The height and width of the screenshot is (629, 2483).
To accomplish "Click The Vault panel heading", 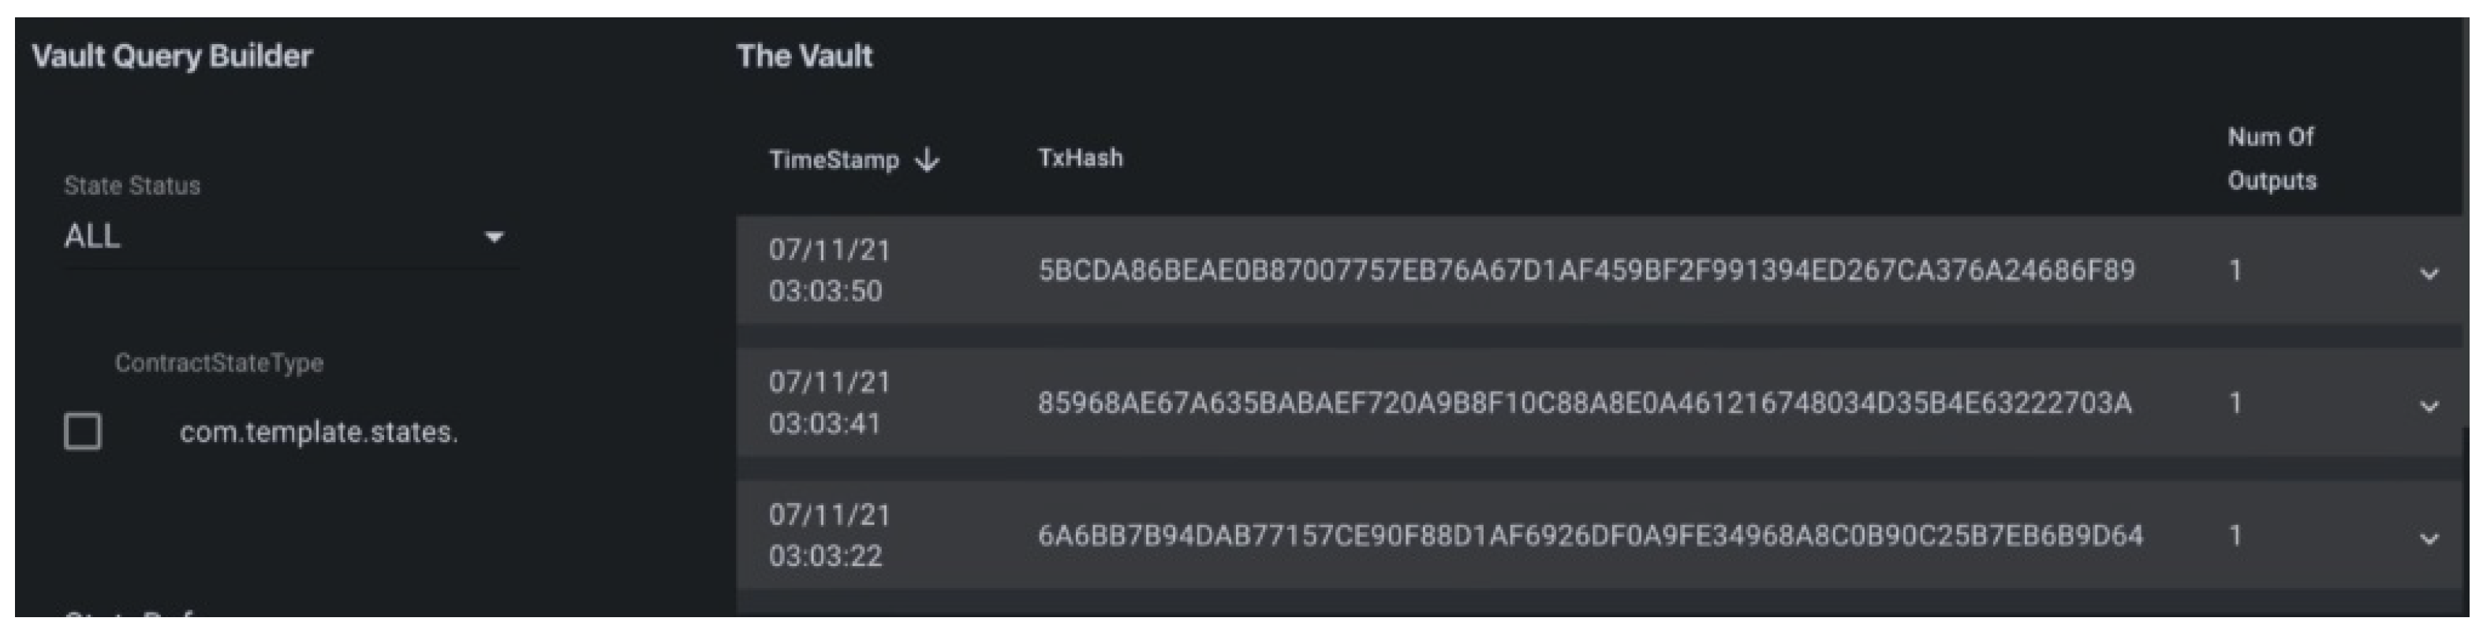I will (805, 56).
